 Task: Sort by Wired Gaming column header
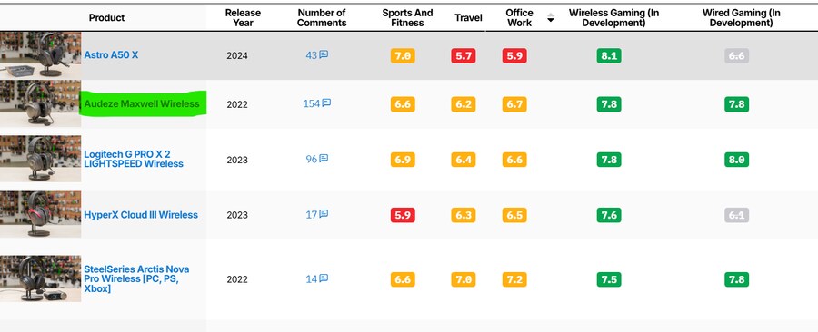(x=741, y=18)
